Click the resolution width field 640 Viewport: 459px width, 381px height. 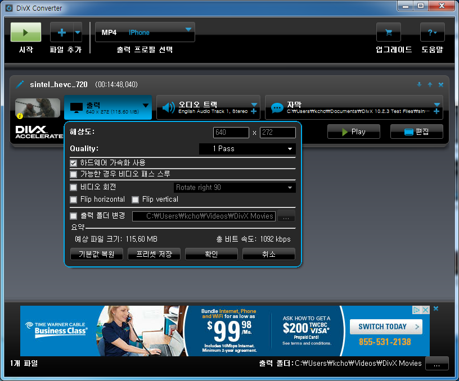point(231,133)
